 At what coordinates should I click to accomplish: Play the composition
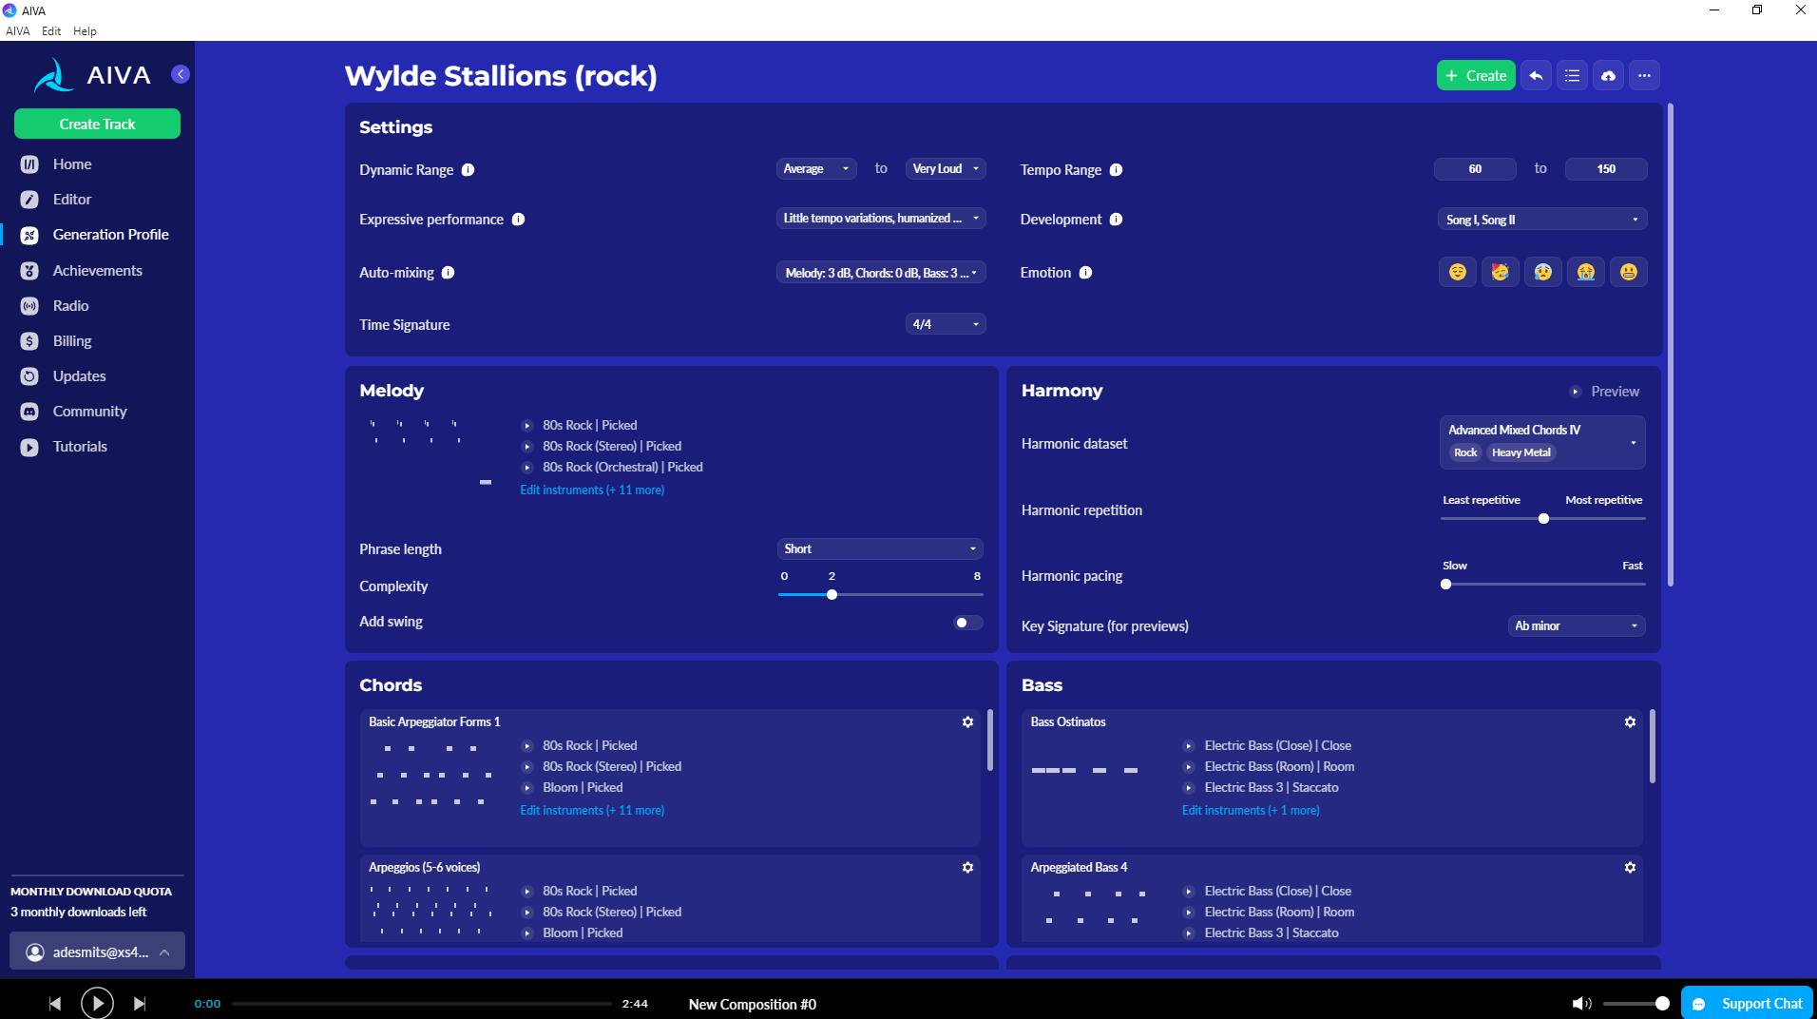(97, 1004)
